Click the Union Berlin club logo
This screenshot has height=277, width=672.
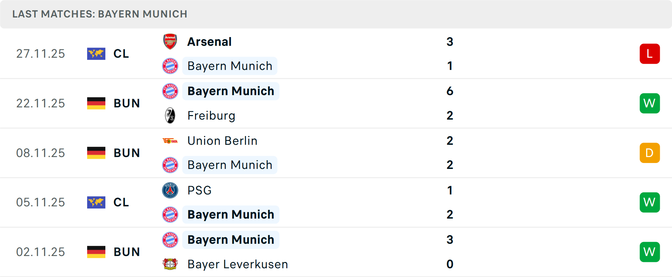click(x=170, y=141)
